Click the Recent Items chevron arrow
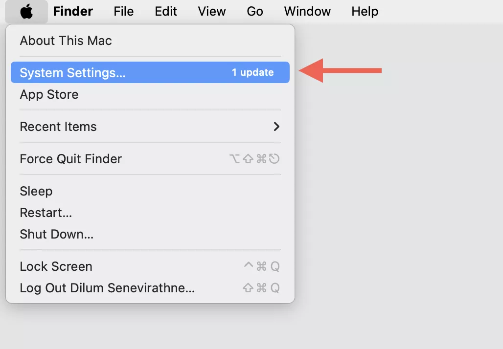The height and width of the screenshot is (349, 503). (276, 127)
